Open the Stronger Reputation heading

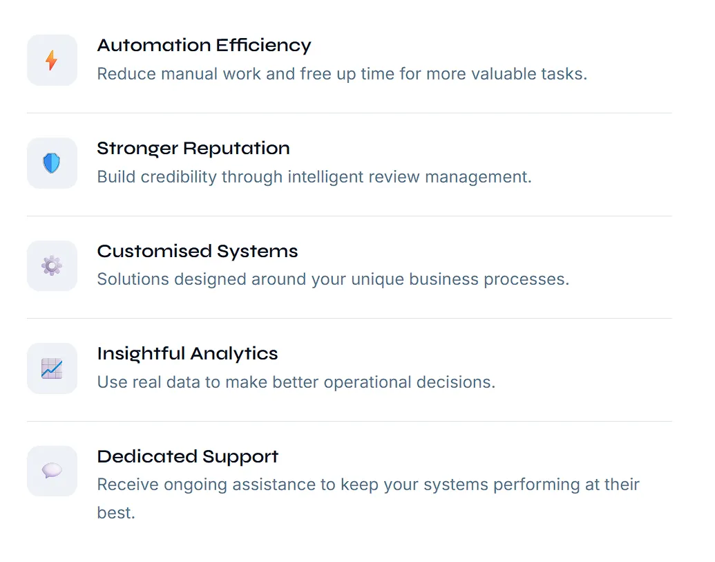[193, 149]
